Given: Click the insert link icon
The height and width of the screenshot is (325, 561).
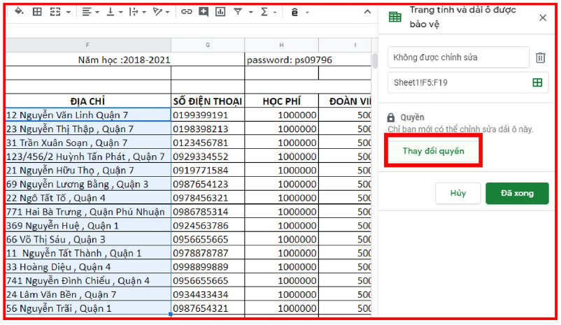Looking at the screenshot, I should [185, 12].
